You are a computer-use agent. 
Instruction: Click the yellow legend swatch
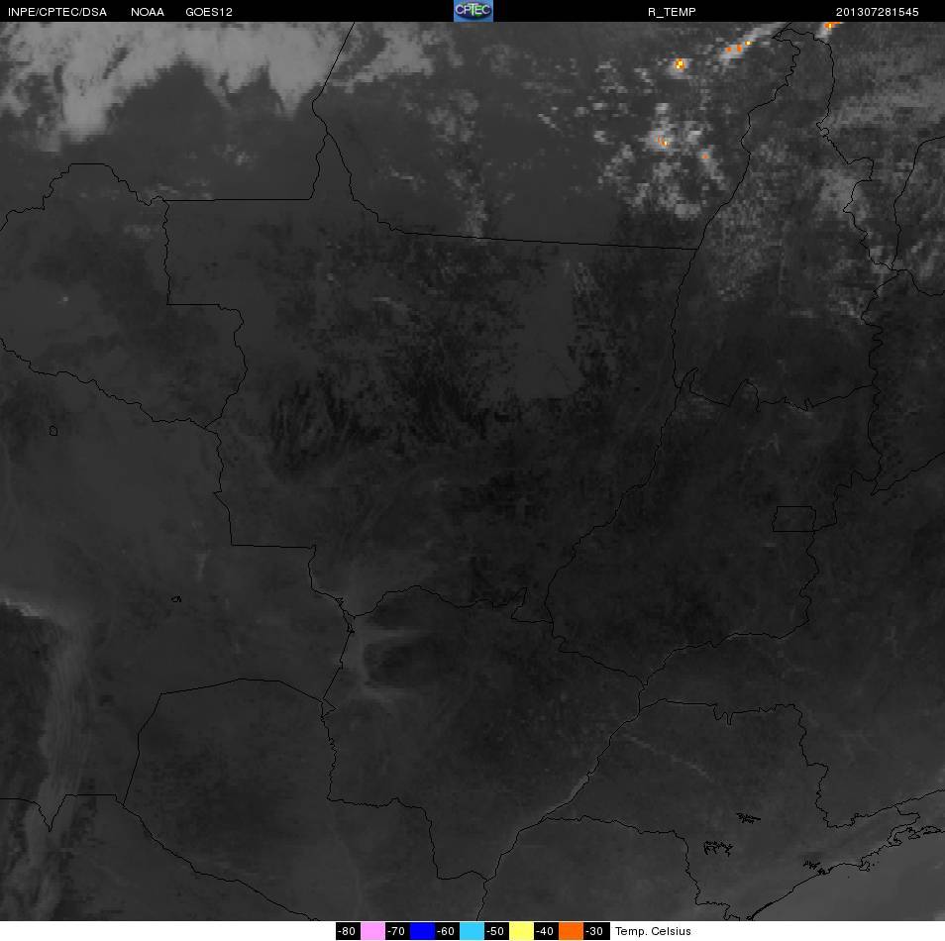point(521,931)
